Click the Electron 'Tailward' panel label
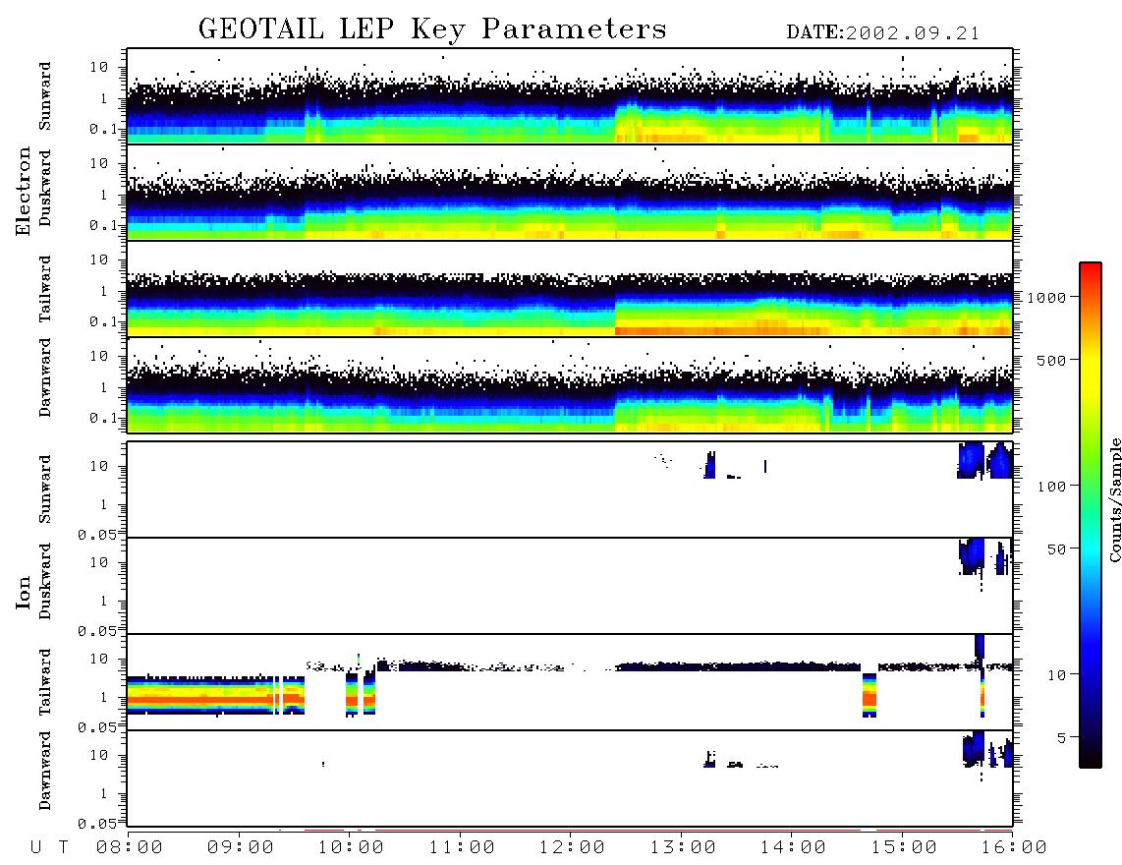1122x865 pixels. pyautogui.click(x=45, y=289)
